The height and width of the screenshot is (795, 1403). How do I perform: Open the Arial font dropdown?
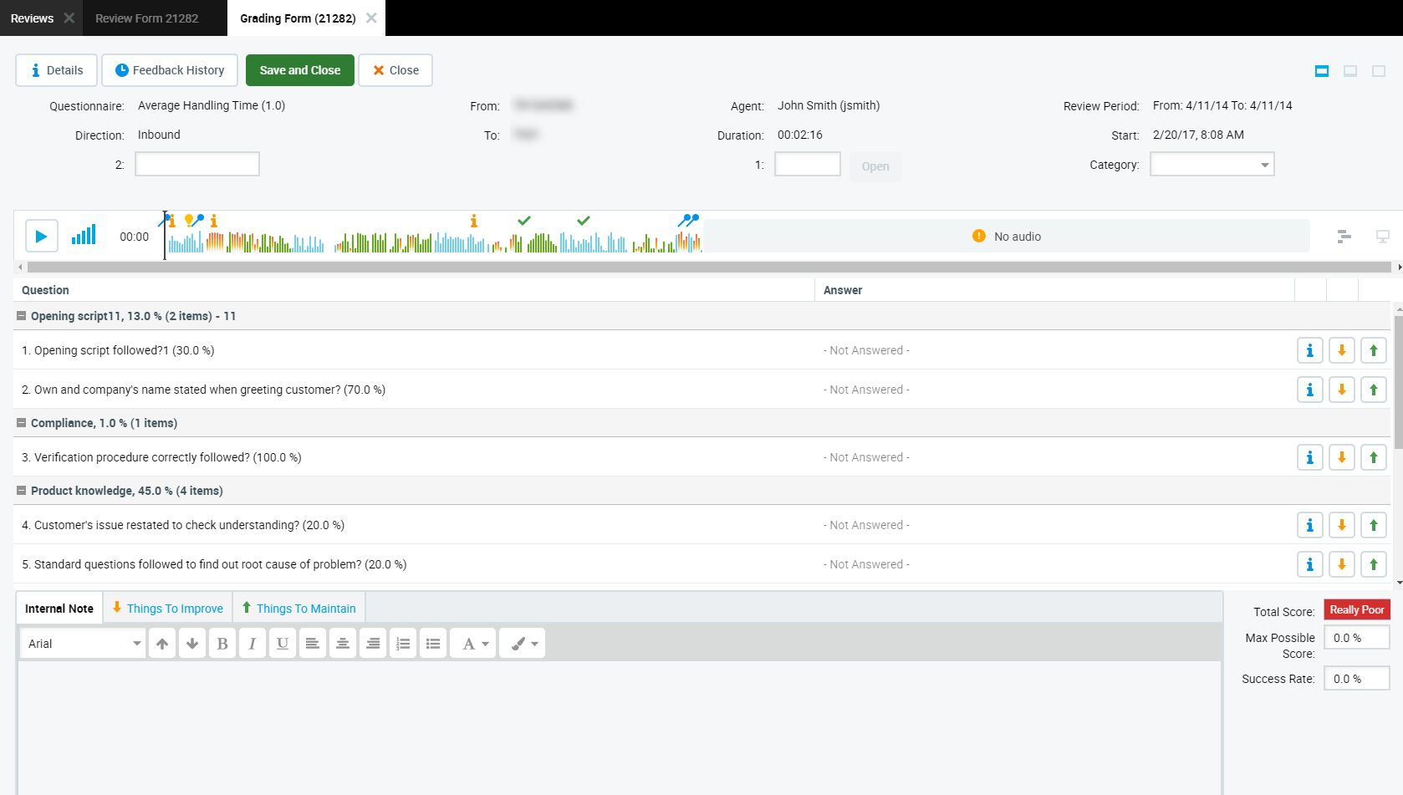(83, 644)
